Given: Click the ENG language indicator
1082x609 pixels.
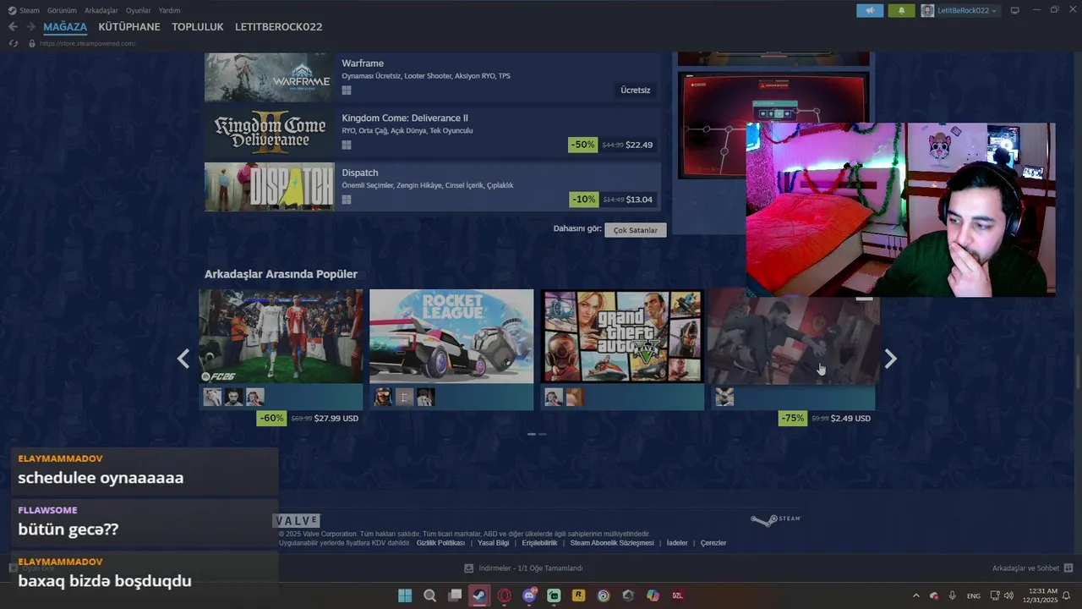Looking at the screenshot, I should pos(974,595).
